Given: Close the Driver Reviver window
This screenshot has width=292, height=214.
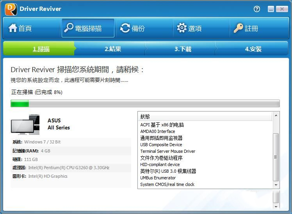Looking at the screenshot, I should (282, 9).
